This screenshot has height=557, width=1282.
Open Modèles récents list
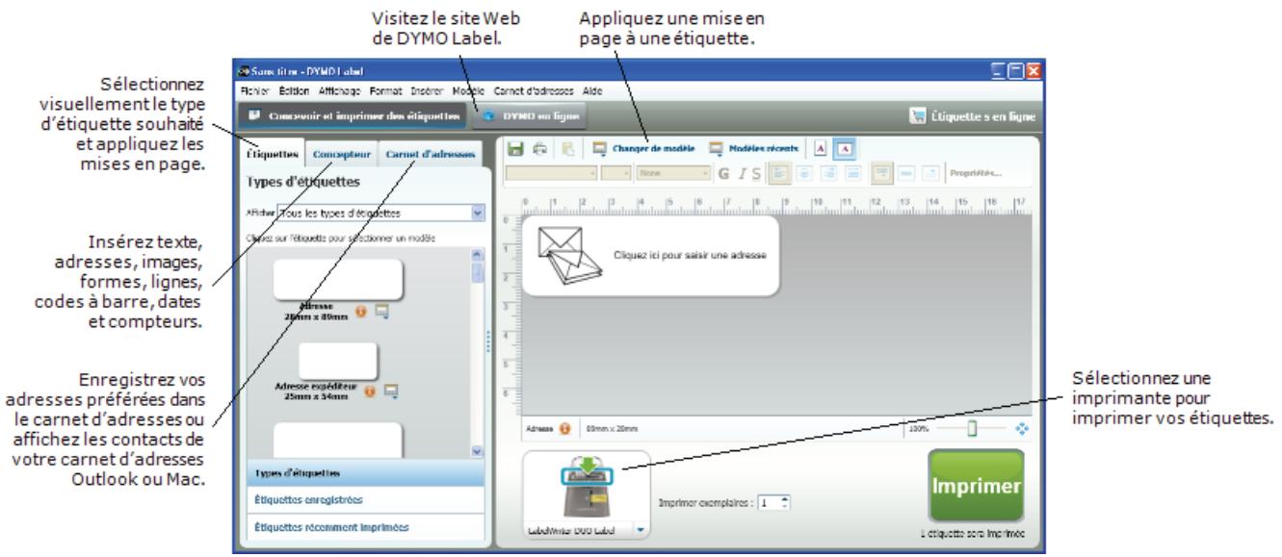[x=756, y=149]
